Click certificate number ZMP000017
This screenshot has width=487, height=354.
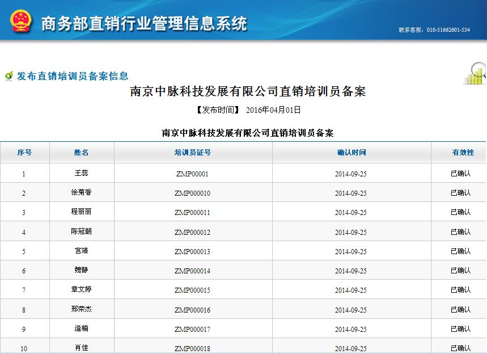click(192, 330)
